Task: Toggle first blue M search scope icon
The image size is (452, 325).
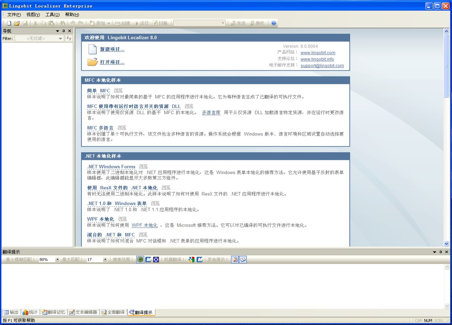Action: pos(148,259)
